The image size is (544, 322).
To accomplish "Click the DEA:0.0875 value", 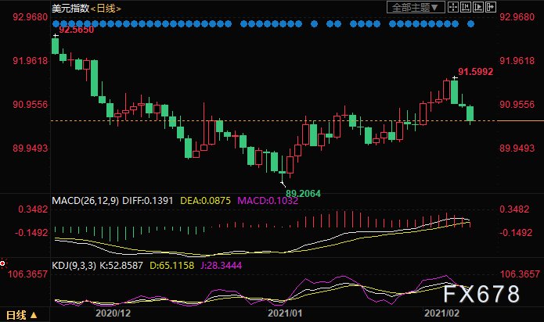I will coord(205,201).
